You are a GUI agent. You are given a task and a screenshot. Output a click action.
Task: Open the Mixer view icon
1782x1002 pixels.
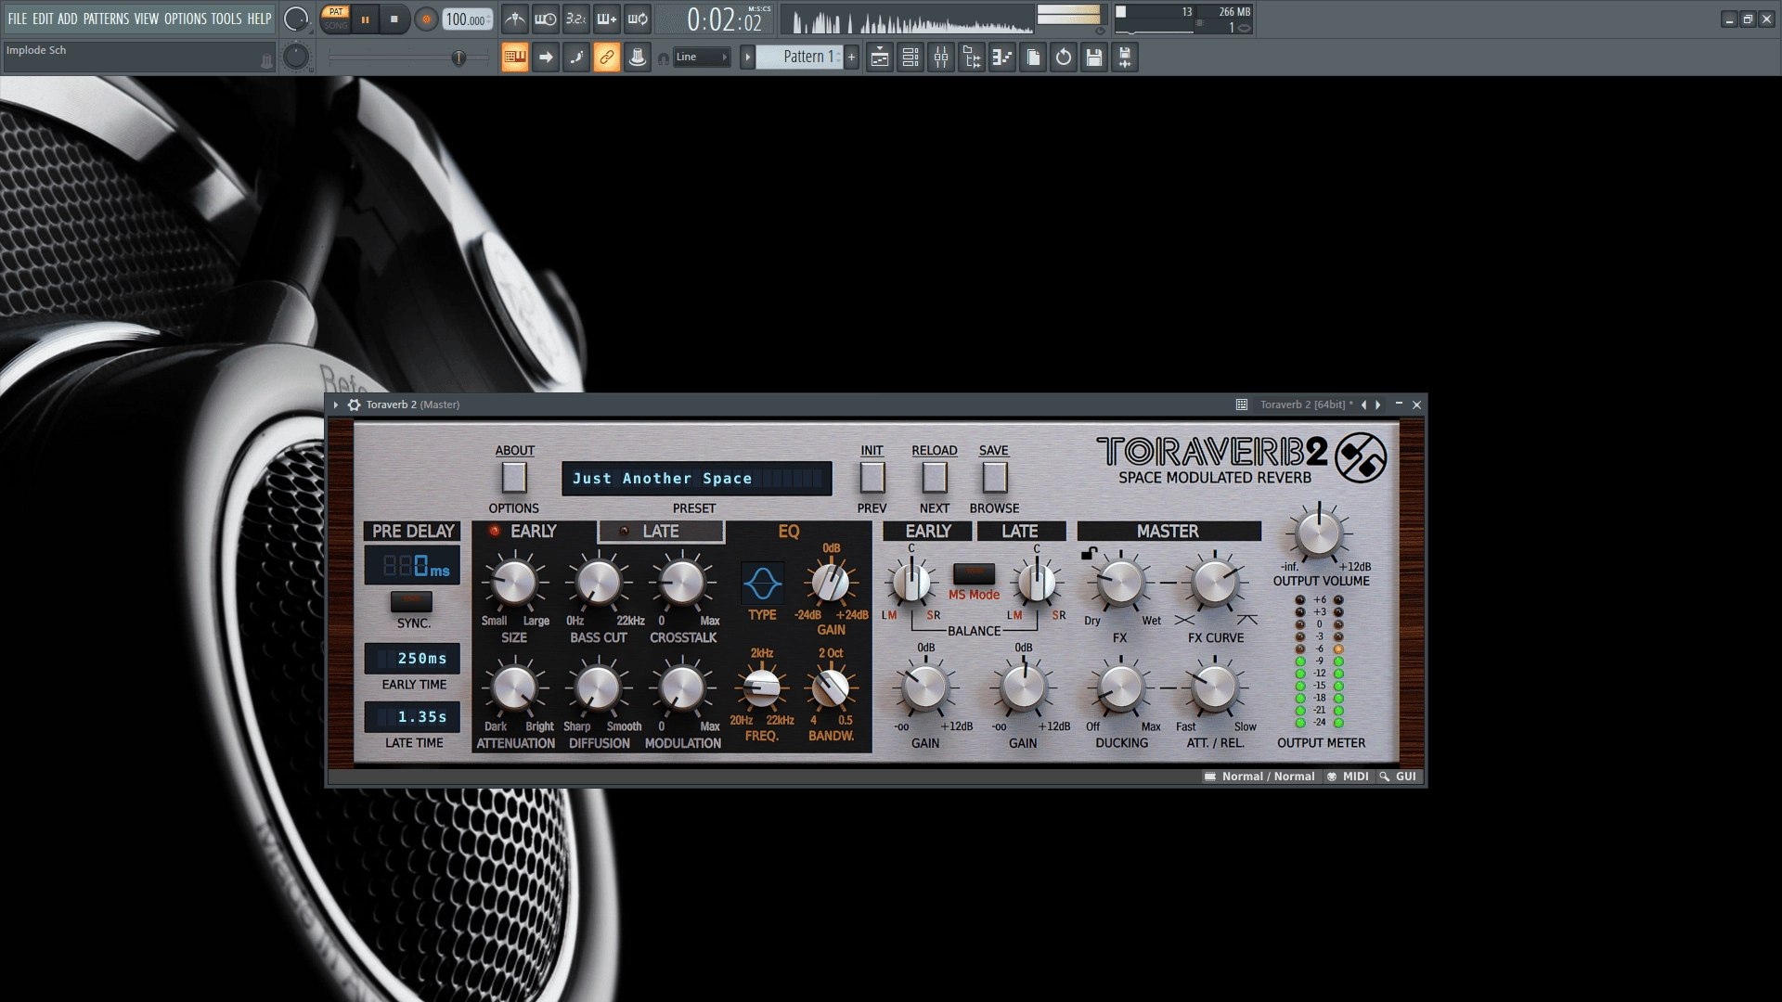[941, 58]
